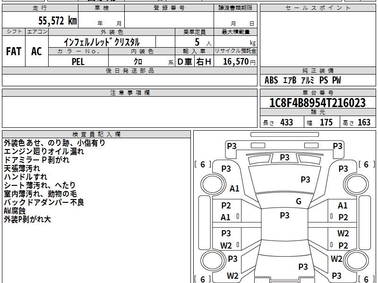Click the リサイクル預託金 header
The image size is (378, 283).
click(x=235, y=51)
